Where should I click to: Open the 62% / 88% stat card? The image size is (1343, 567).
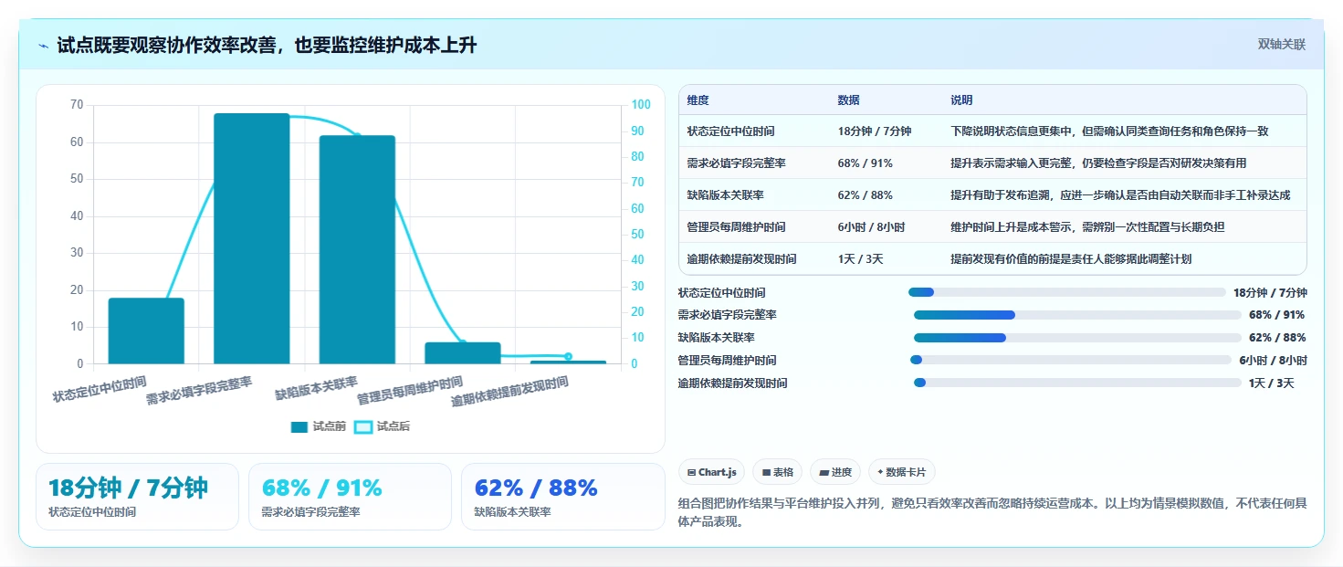pyautogui.click(x=563, y=497)
